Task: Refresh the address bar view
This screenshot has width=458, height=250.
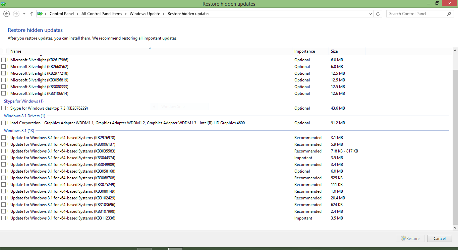Action: pyautogui.click(x=378, y=14)
